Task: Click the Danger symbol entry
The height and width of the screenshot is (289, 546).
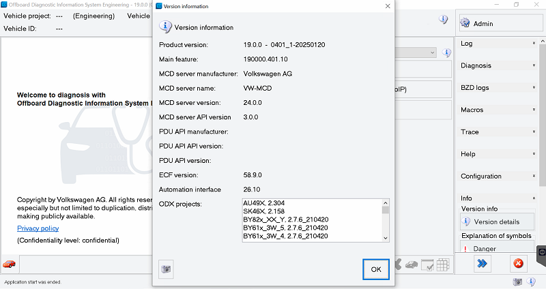Action: (x=497, y=248)
